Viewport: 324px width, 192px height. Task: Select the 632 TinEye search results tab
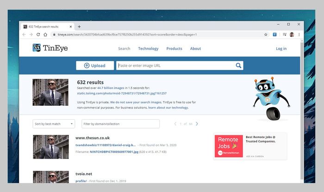pyautogui.click(x=47, y=26)
